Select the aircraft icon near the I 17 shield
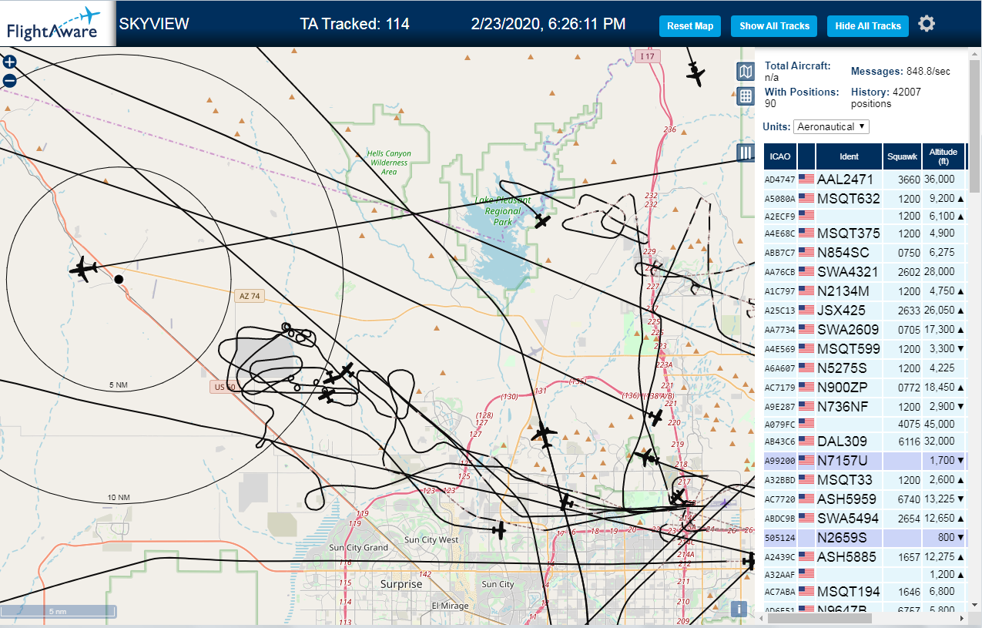This screenshot has width=982, height=628. tap(695, 73)
